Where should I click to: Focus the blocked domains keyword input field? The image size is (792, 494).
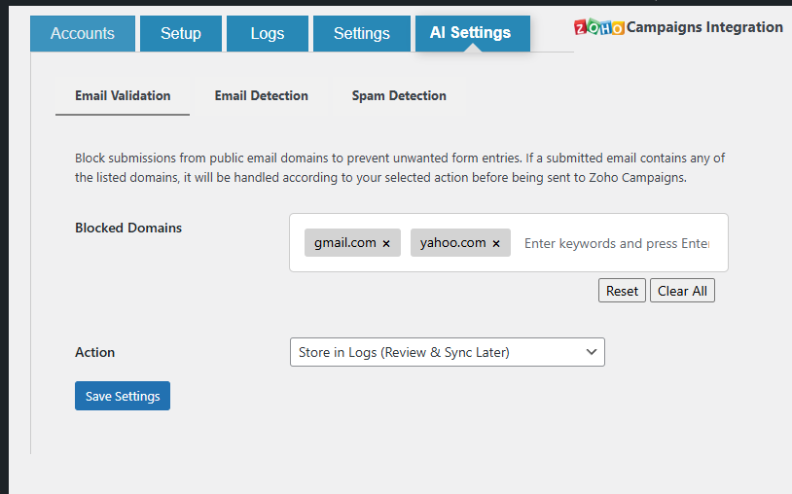point(617,243)
